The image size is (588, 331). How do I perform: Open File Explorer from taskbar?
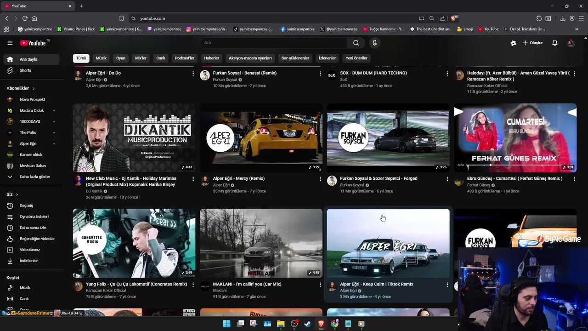point(281,324)
